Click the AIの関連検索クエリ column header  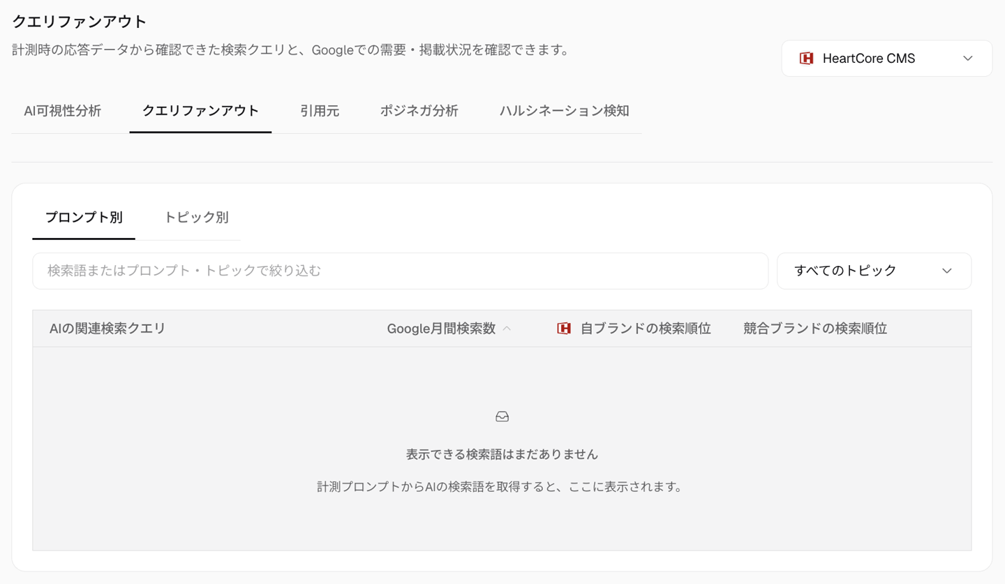pos(107,329)
